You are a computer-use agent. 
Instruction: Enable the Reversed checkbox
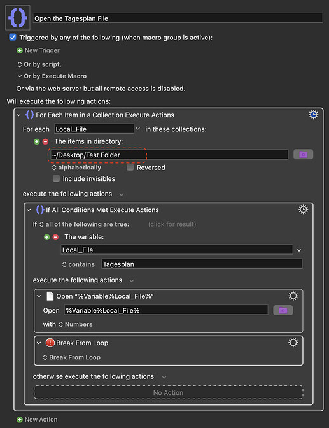(130, 167)
